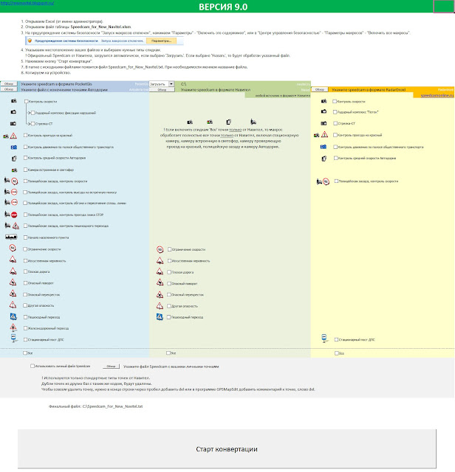This screenshot has width=455, height=472.
Task: Open the blog URL link at the top left
Action: point(27,3)
